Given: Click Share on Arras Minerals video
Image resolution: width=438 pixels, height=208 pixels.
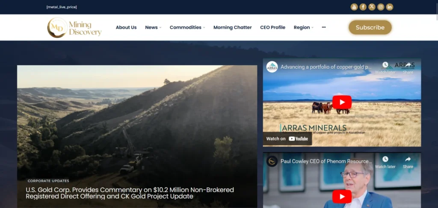Looking at the screenshot, I should [x=408, y=68].
